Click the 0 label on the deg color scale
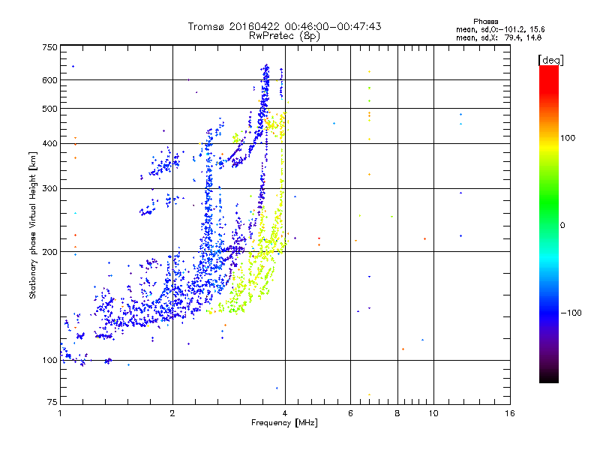 [562, 226]
